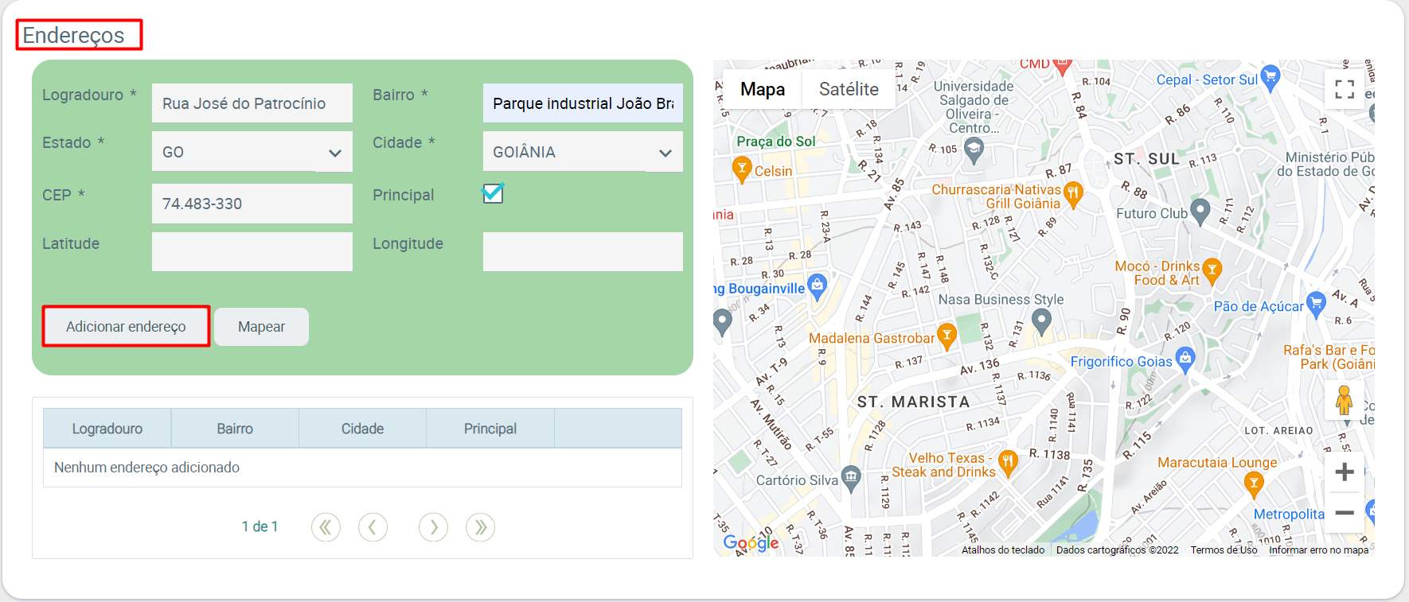
Task: Click the Longitude input field
Action: coord(583,251)
